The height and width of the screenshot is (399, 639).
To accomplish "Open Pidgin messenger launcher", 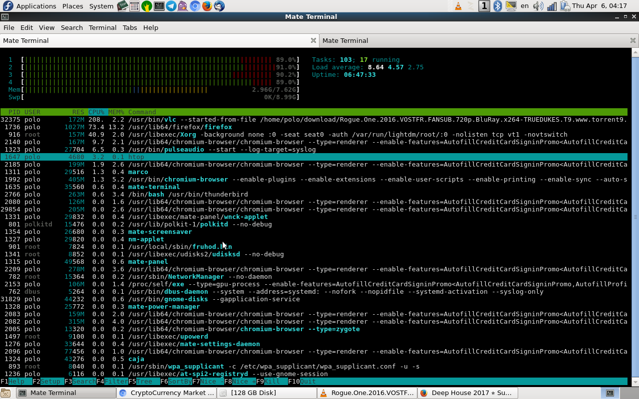I will click(x=183, y=6).
